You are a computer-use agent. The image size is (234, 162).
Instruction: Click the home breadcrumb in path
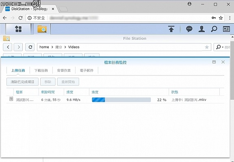click(44, 47)
